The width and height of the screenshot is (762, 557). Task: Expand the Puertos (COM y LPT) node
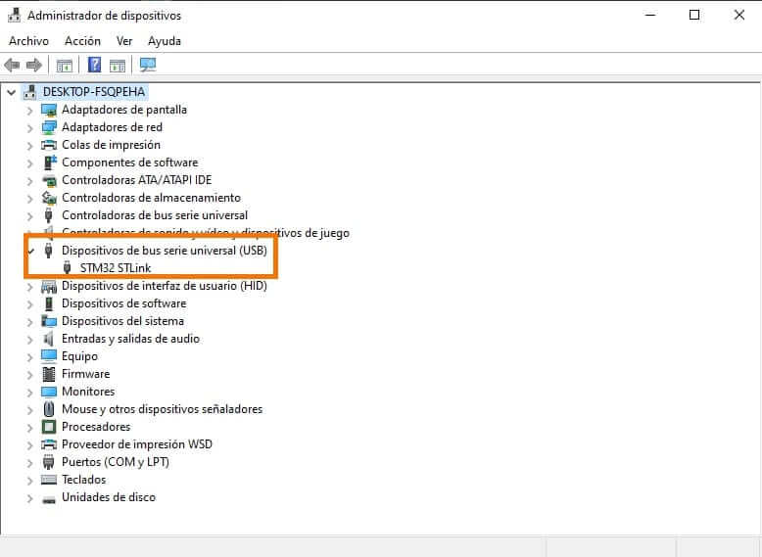pos(30,462)
